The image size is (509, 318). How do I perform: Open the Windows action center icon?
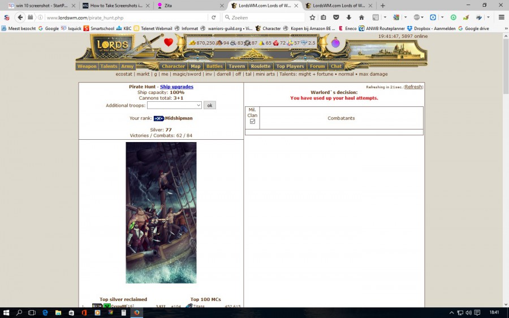477,312
